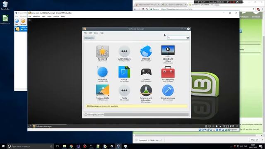This screenshot has width=265, height=149.
Task: Open VirtualBox VM window View menu
Action: point(43,17)
